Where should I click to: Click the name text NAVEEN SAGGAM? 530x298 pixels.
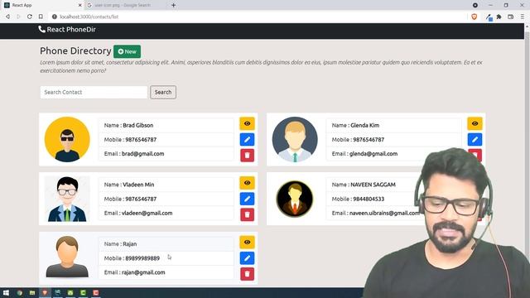click(x=373, y=185)
